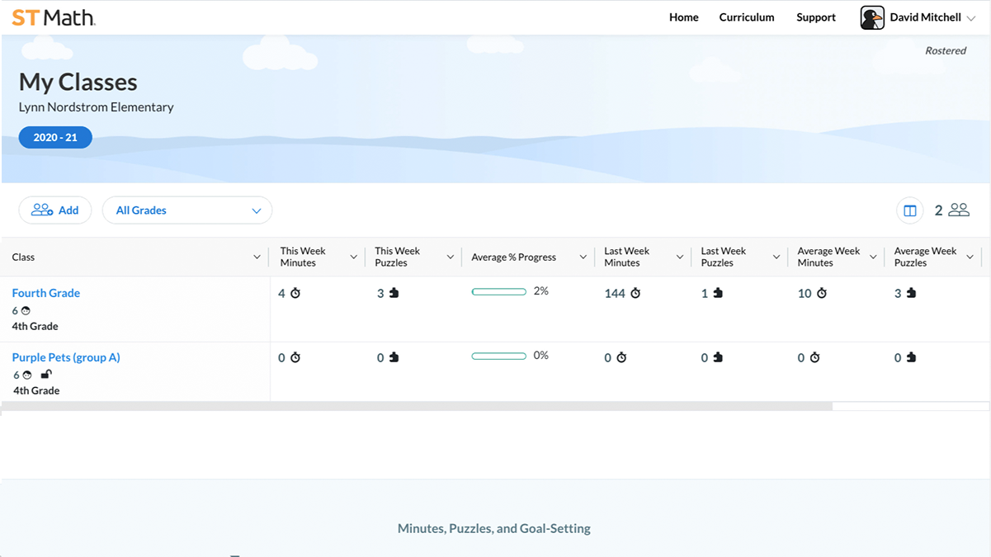
Task: Click the column layout icon button
Action: pos(910,210)
